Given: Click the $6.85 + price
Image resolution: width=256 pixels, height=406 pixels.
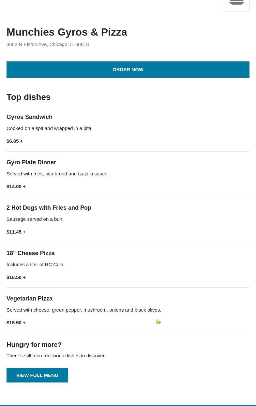Looking at the screenshot, I should [x=15, y=141].
